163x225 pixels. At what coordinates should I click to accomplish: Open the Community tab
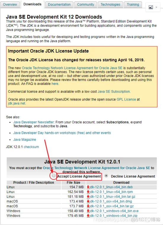[86, 4]
